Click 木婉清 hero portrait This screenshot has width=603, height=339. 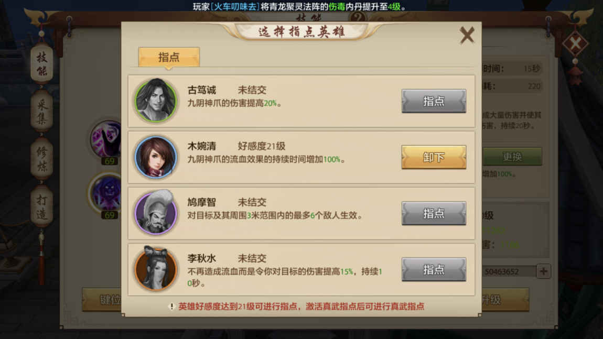tap(156, 157)
